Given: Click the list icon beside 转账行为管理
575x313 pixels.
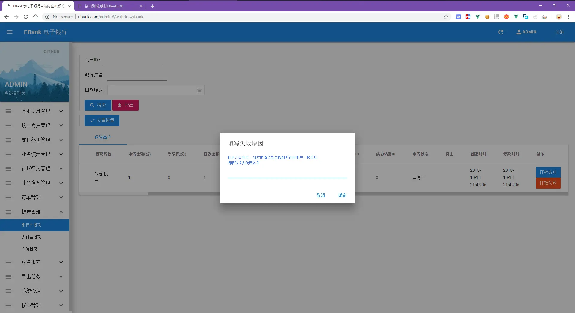Looking at the screenshot, I should point(8,169).
